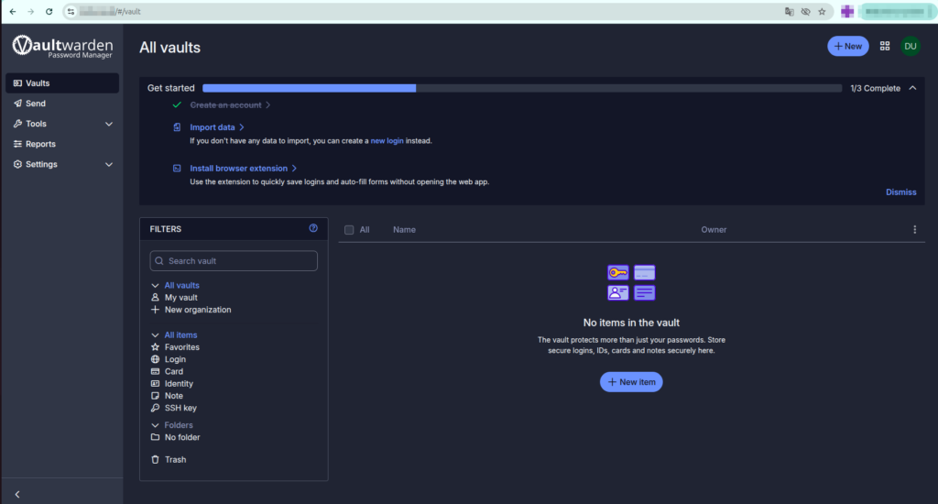This screenshot has height=504, width=938.
Task: Open vault list options three-dot menu
Action: tap(914, 230)
